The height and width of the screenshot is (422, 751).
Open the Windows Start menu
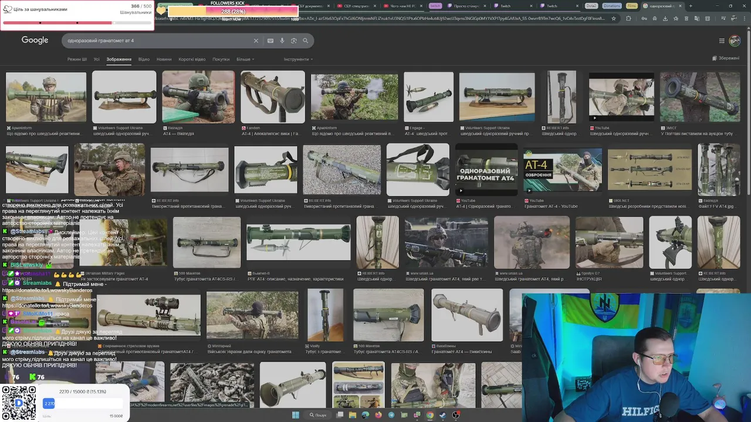[x=296, y=415]
